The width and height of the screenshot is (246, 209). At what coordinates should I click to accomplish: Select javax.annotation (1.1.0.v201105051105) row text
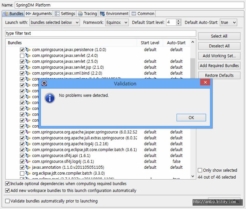tap(68, 167)
